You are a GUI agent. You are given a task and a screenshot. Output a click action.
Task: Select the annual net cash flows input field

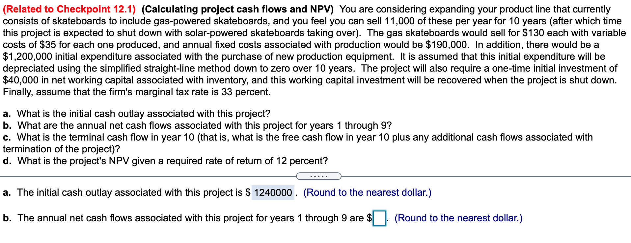379,218
